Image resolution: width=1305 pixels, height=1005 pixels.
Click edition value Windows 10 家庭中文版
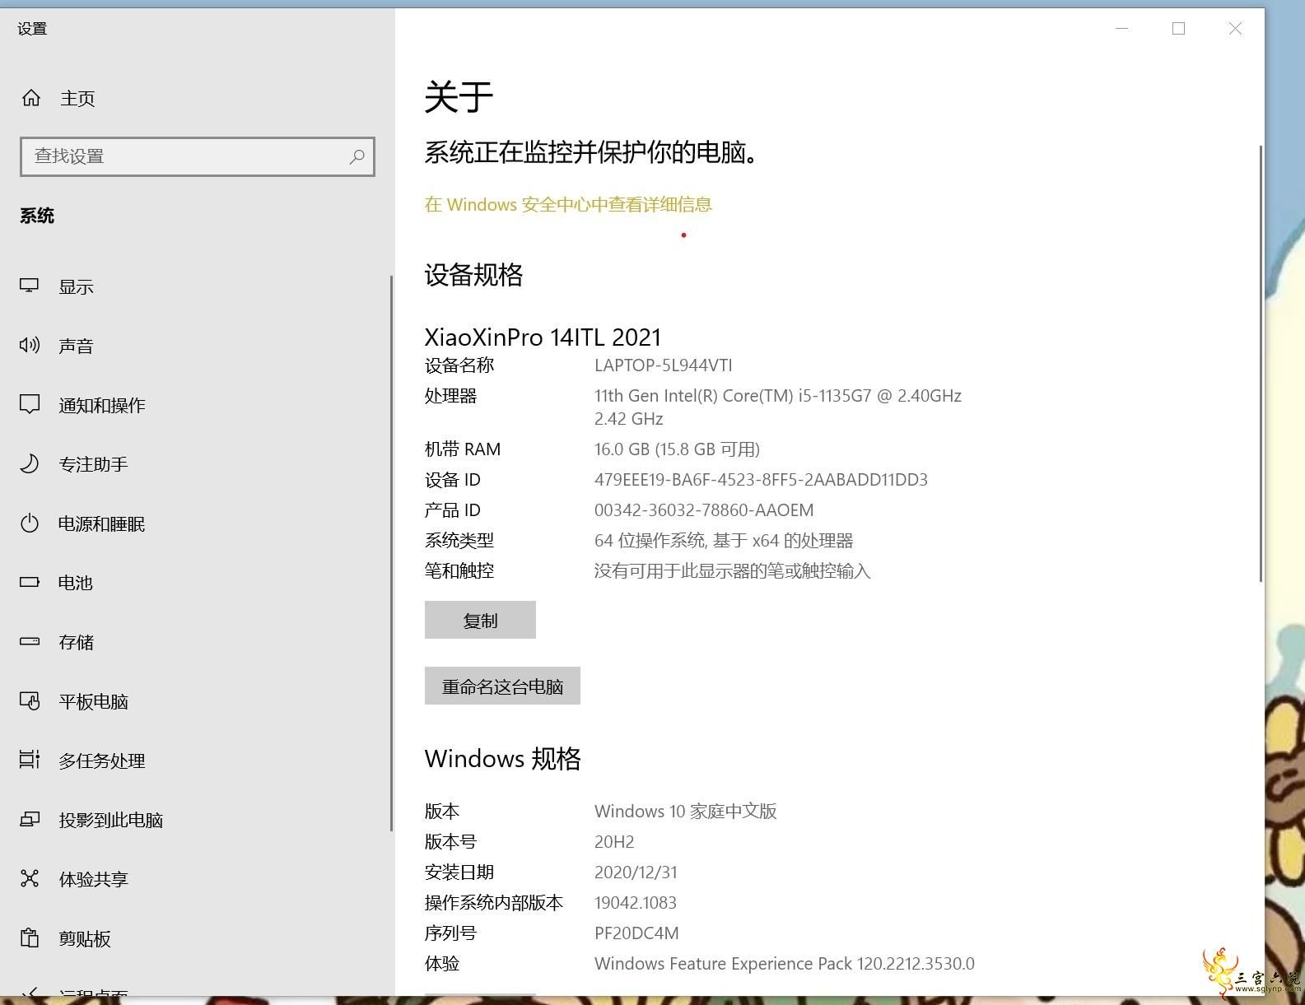click(x=685, y=812)
